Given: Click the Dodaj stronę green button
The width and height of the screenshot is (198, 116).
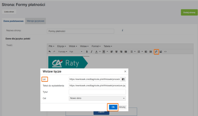Looking at the screenshot, I should (x=189, y=12).
